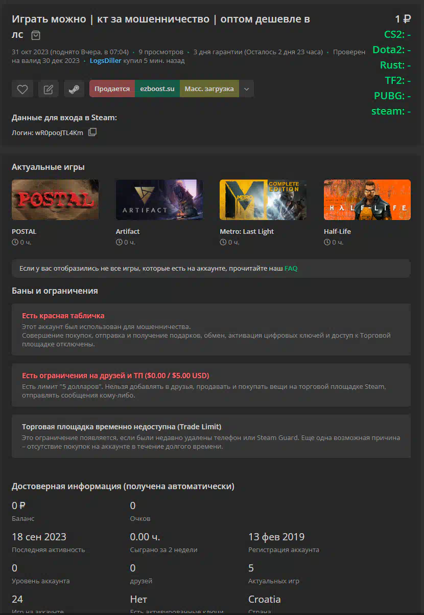424x615 pixels.
Task: Click the 'Последняя активность' label
Action: click(49, 550)
